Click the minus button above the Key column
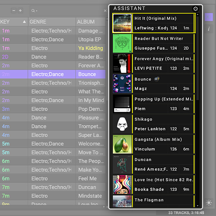This screenshot has height=216, width=216. tap(14, 10)
